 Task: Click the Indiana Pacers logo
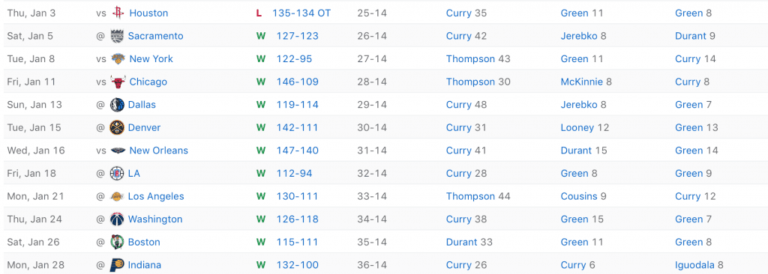tap(118, 265)
